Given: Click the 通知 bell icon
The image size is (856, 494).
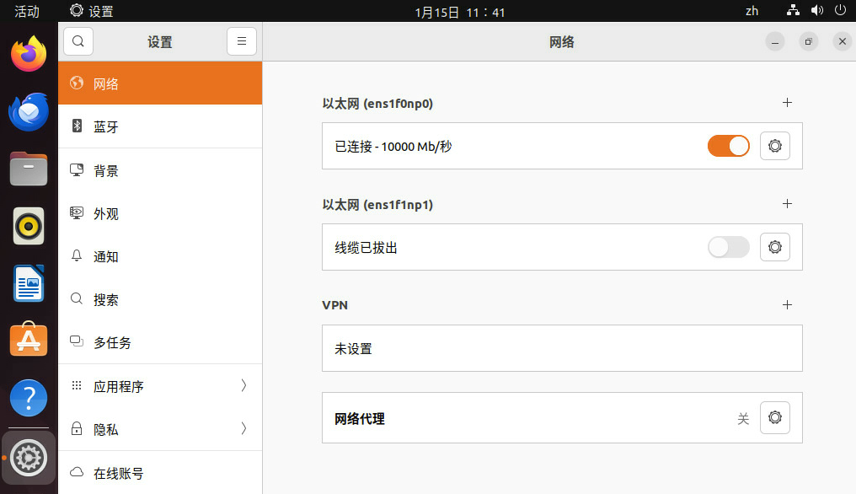Looking at the screenshot, I should click(77, 255).
